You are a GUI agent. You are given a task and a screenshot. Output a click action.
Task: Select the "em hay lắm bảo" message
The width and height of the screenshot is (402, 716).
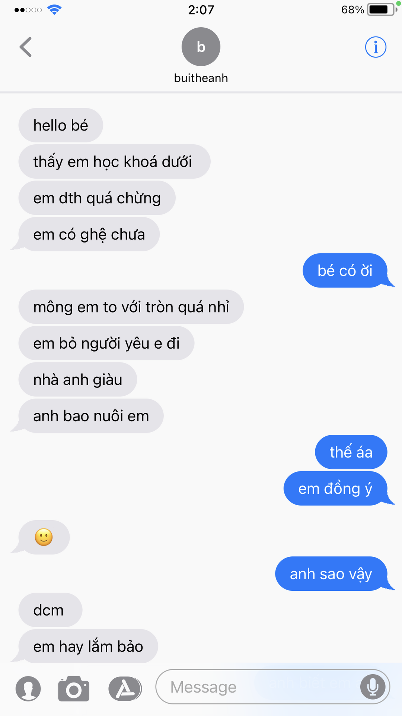pos(88,646)
